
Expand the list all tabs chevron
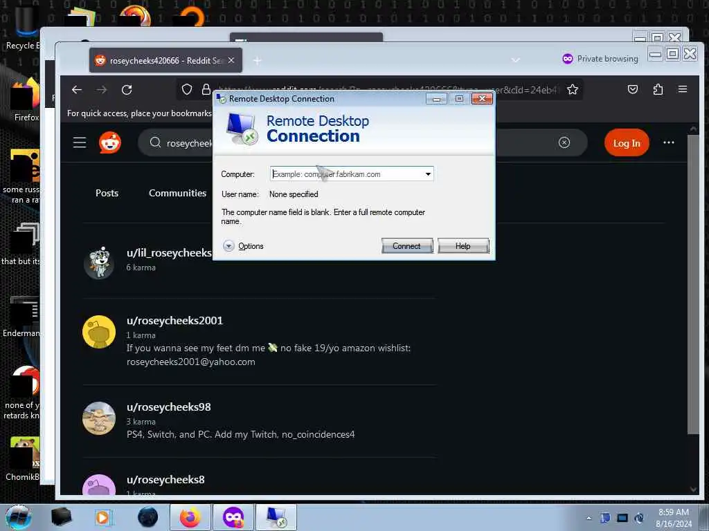click(x=515, y=60)
